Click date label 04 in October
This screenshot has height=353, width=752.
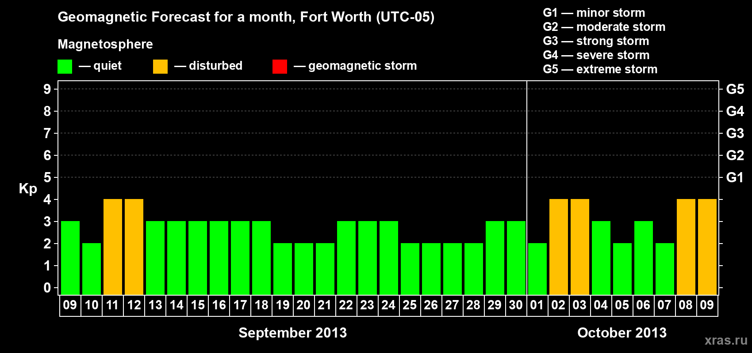pos(601,305)
